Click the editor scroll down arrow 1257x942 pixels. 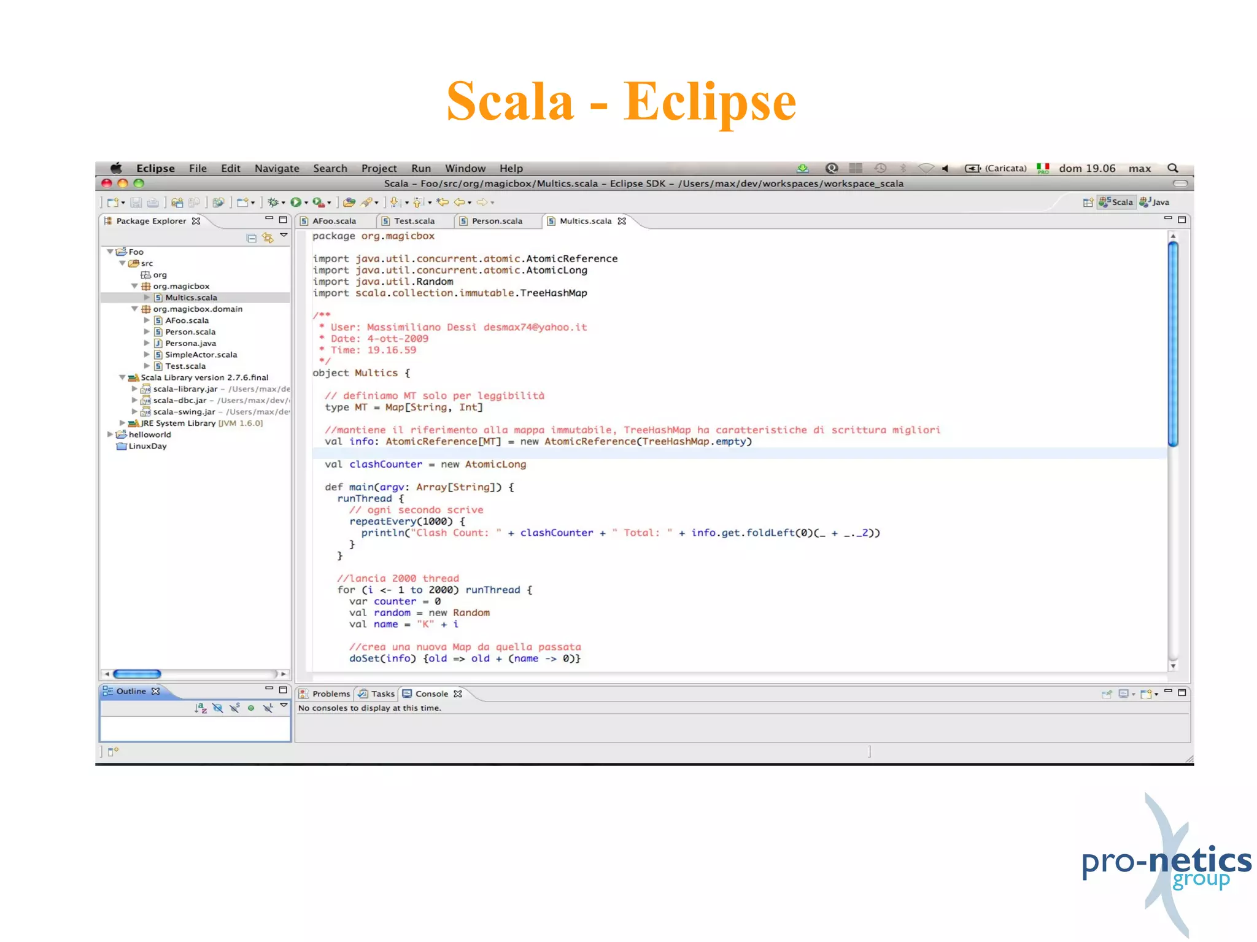click(1173, 666)
